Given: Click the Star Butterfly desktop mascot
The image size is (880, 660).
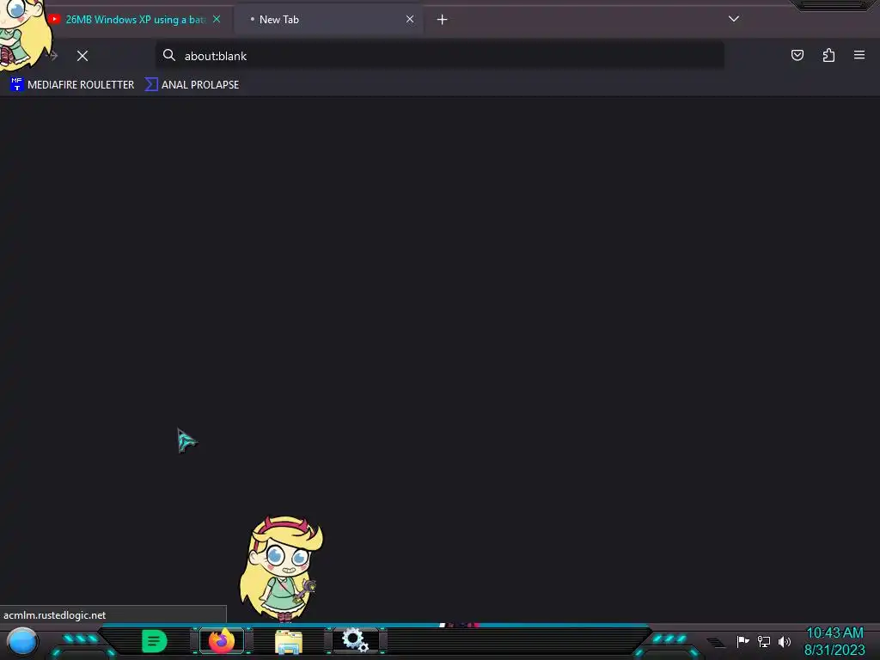Looking at the screenshot, I should (x=282, y=568).
